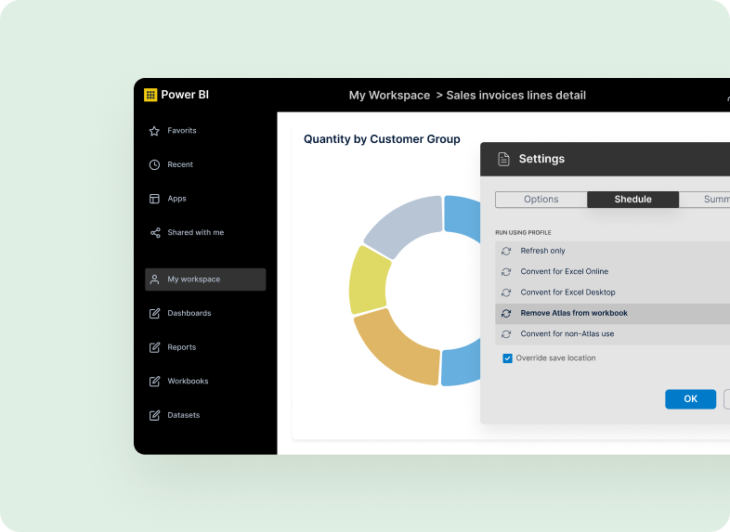Click My Workspace breadcrumb link

(389, 96)
